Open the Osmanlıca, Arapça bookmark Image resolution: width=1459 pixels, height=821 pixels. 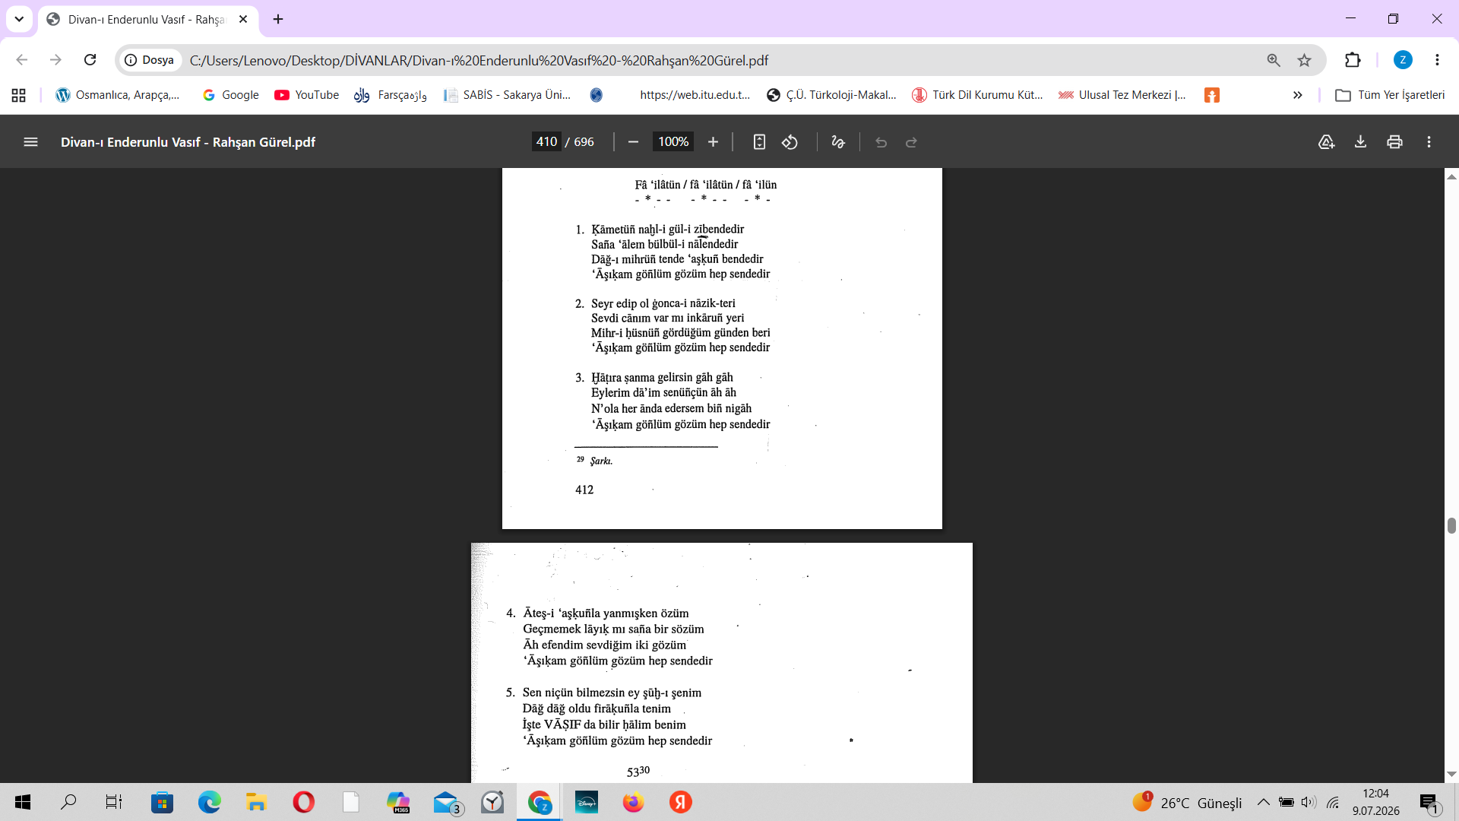[x=118, y=95]
